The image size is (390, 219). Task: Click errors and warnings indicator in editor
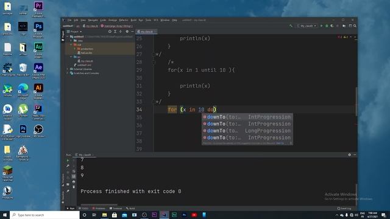tap(342, 37)
